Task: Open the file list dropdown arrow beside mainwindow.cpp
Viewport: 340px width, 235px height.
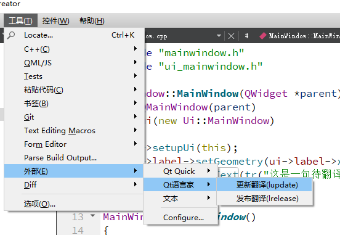Action: [219, 36]
